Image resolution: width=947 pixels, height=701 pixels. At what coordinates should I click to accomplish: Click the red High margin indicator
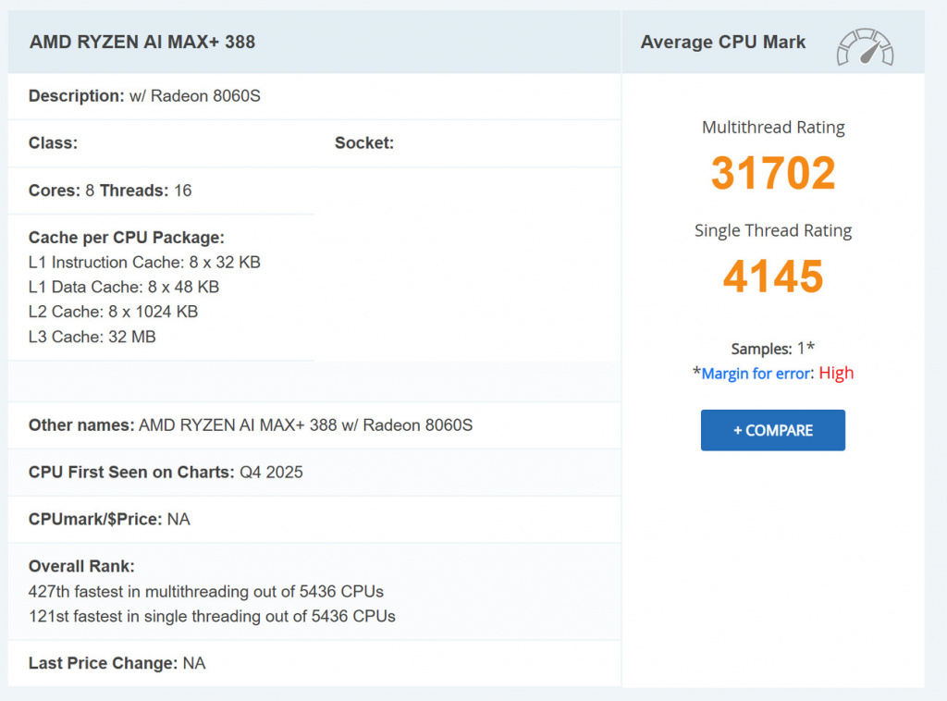click(x=836, y=373)
